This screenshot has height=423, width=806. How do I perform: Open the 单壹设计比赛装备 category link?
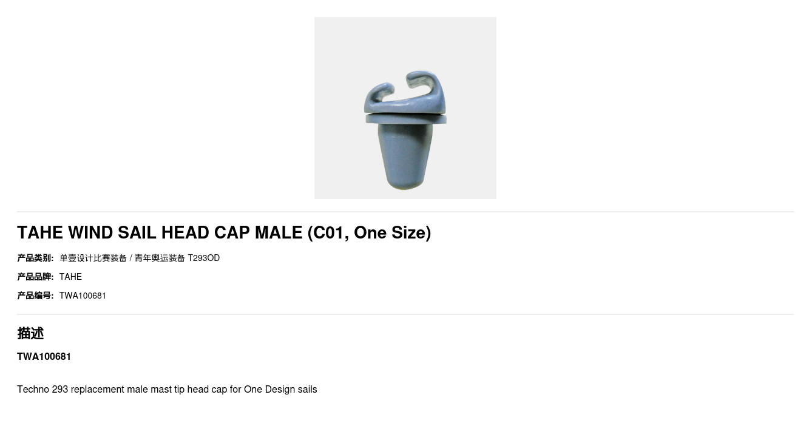tap(93, 258)
